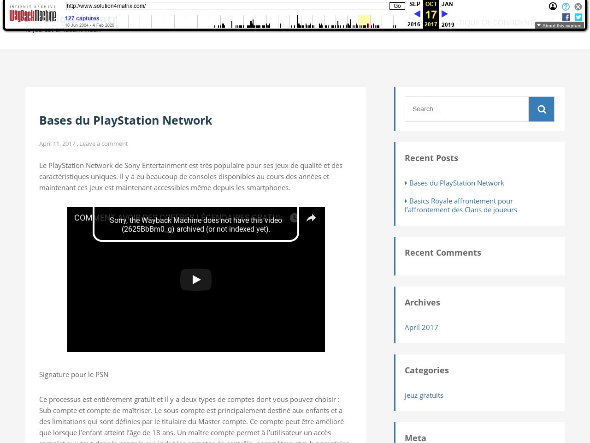The height and width of the screenshot is (443, 590).
Task: Play the embedded video
Action: 196,280
